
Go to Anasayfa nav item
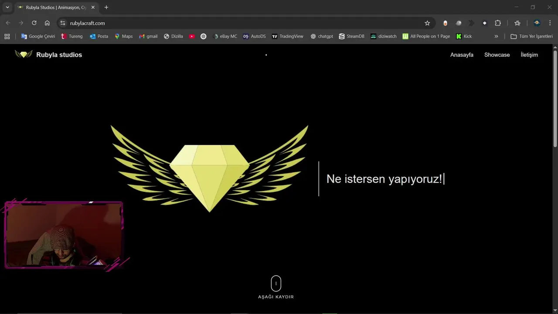tap(462, 55)
